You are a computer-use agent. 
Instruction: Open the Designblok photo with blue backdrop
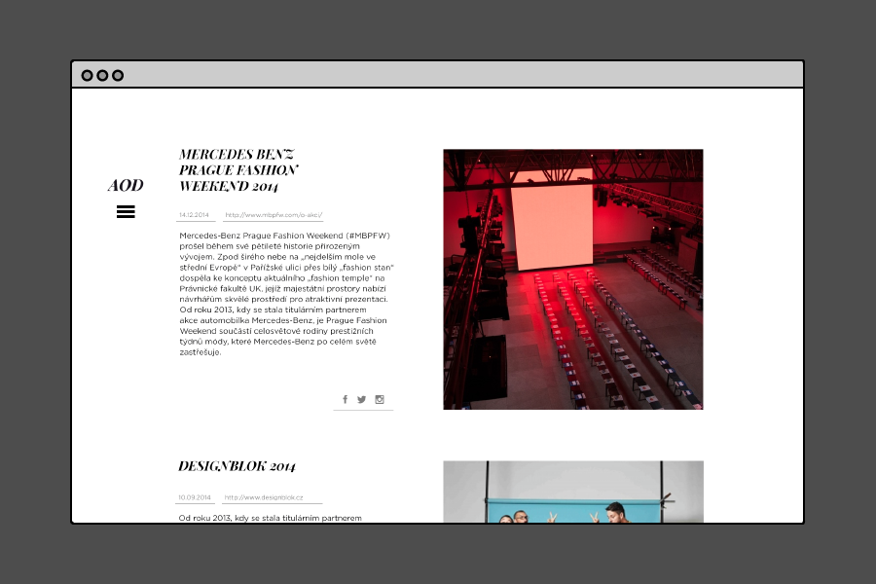tap(573, 493)
